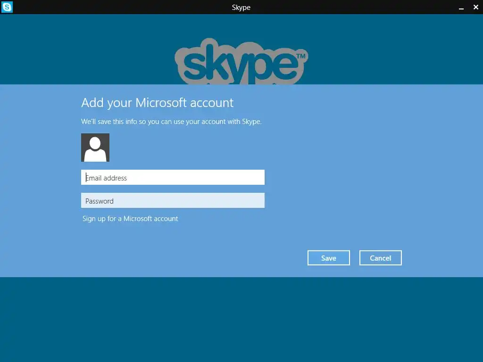Close the Skype window
Image resolution: width=483 pixels, height=362 pixels.
(475, 7)
